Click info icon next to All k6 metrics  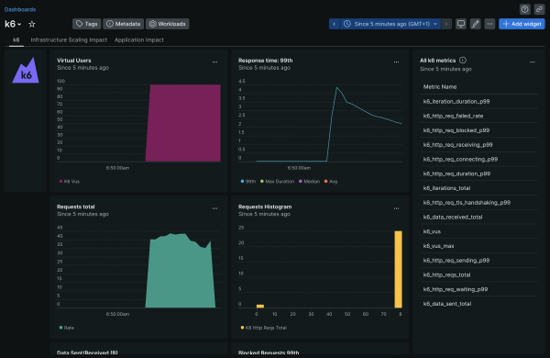click(x=463, y=60)
